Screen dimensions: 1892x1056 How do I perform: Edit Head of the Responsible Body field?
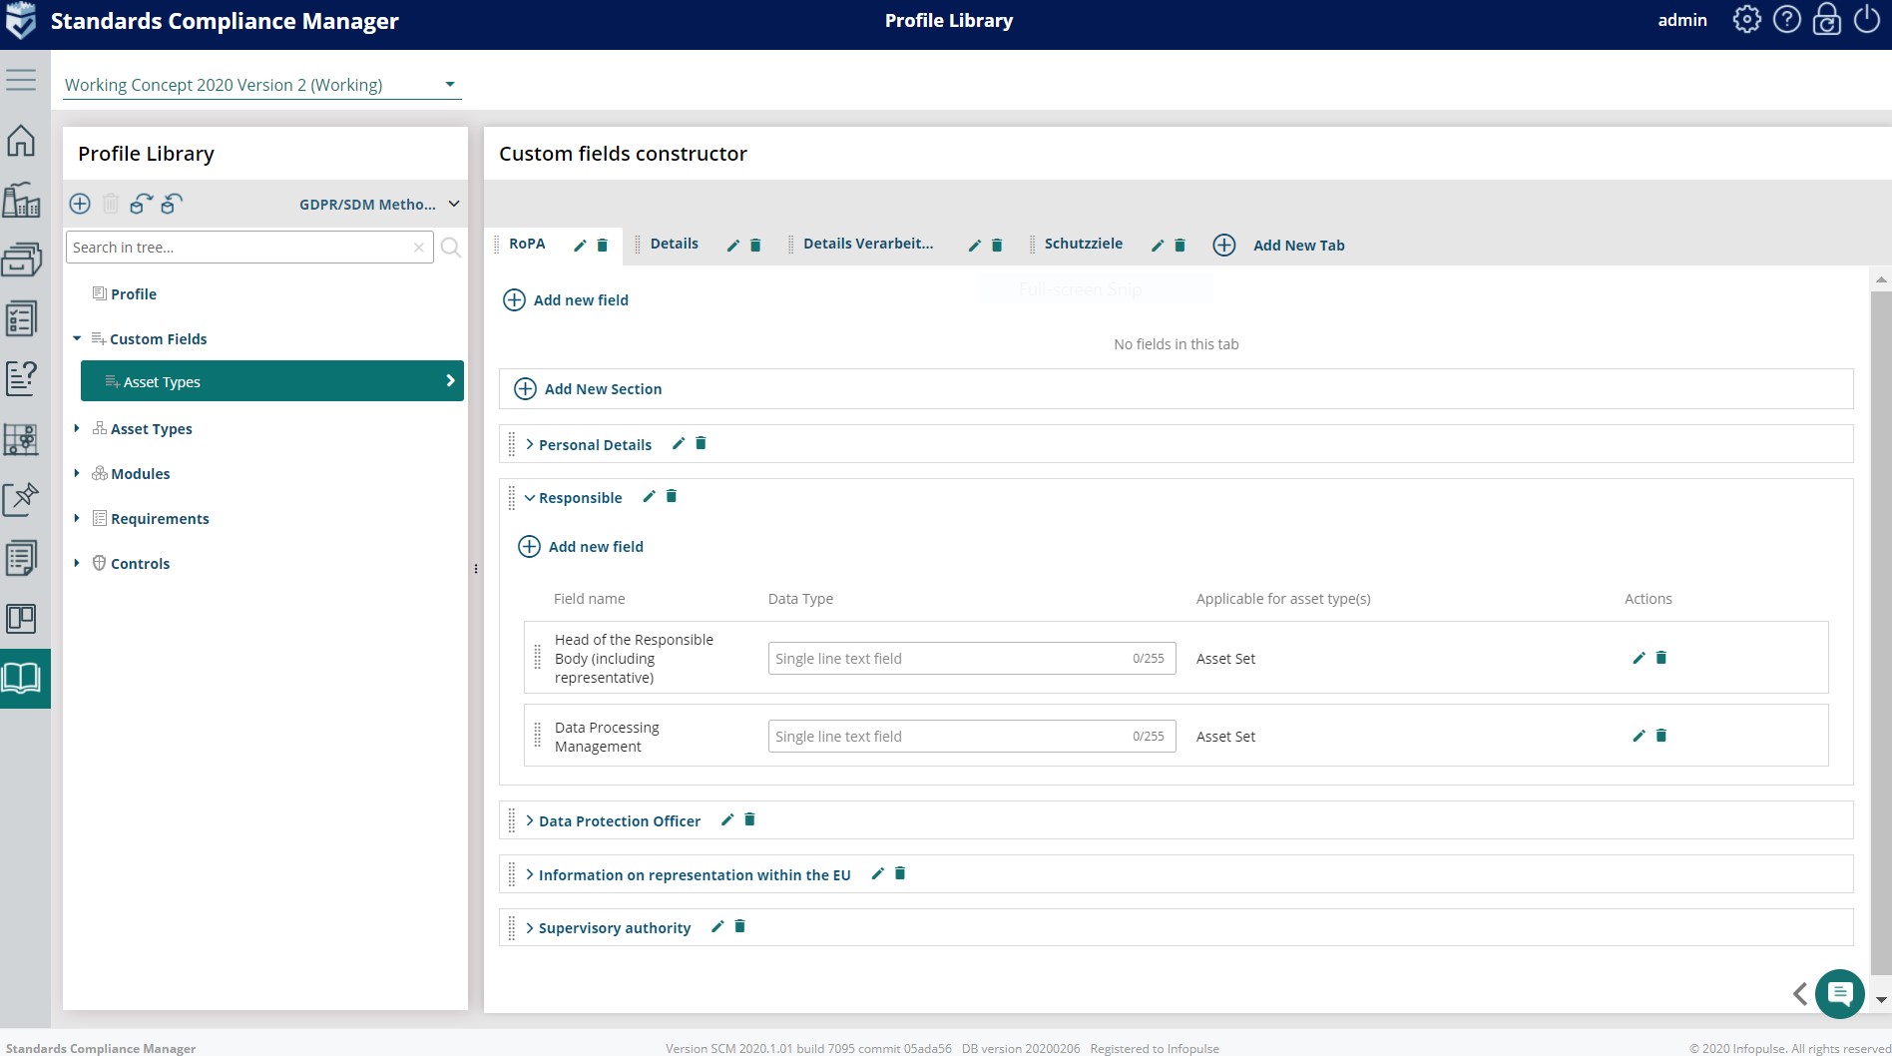(1639, 658)
